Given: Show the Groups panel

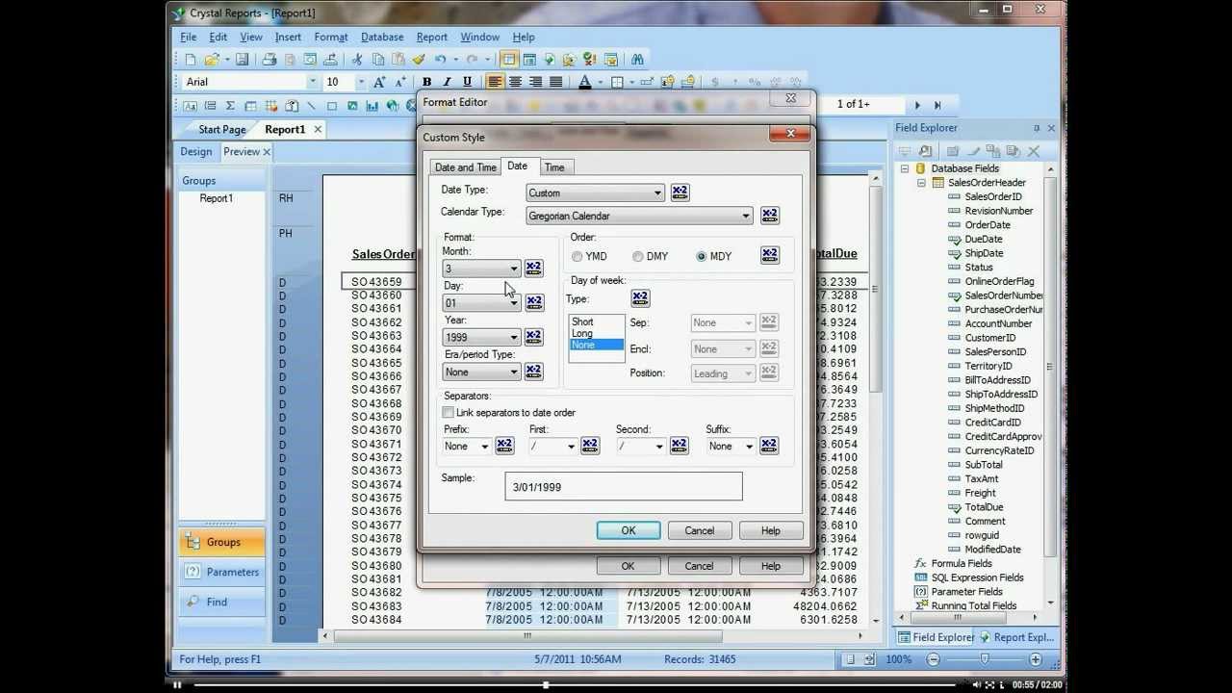Looking at the screenshot, I should (x=222, y=542).
